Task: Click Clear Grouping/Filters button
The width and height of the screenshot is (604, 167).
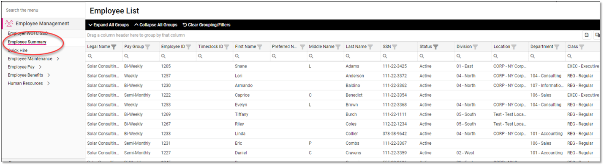Action: [207, 25]
